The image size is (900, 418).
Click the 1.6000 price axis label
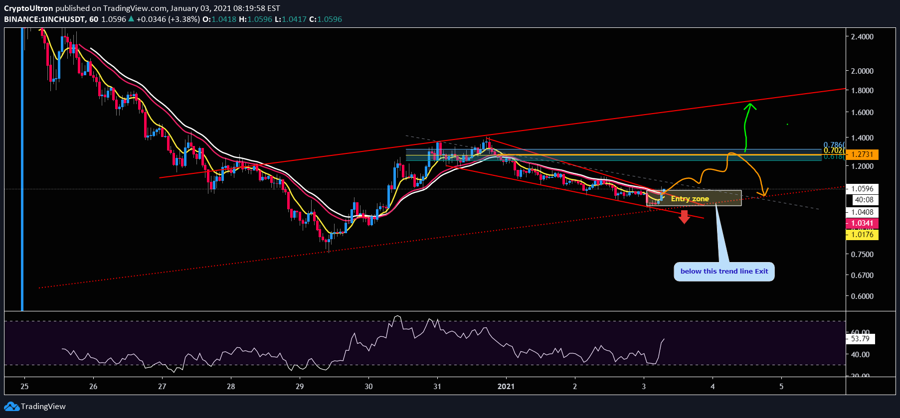[862, 113]
